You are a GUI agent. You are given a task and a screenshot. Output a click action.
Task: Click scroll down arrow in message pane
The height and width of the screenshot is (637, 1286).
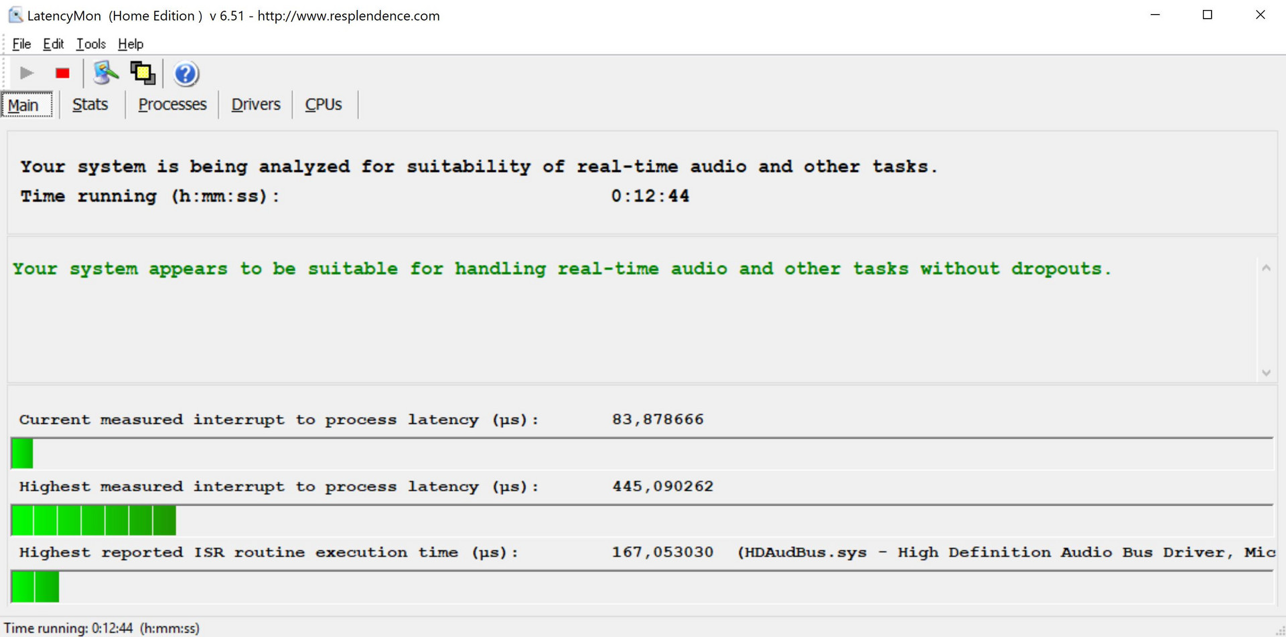tap(1266, 373)
